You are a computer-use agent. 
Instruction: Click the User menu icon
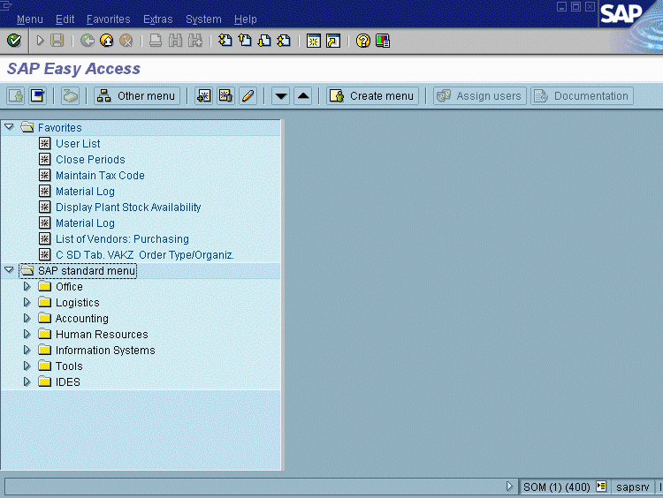(16, 96)
